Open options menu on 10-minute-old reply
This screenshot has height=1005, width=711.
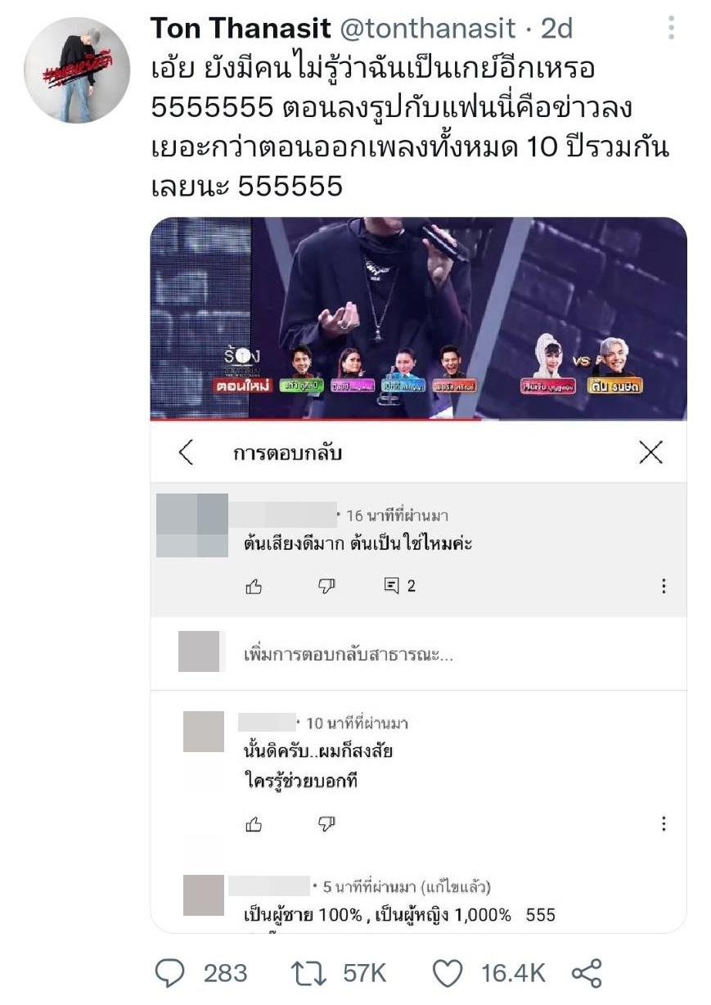click(x=664, y=824)
